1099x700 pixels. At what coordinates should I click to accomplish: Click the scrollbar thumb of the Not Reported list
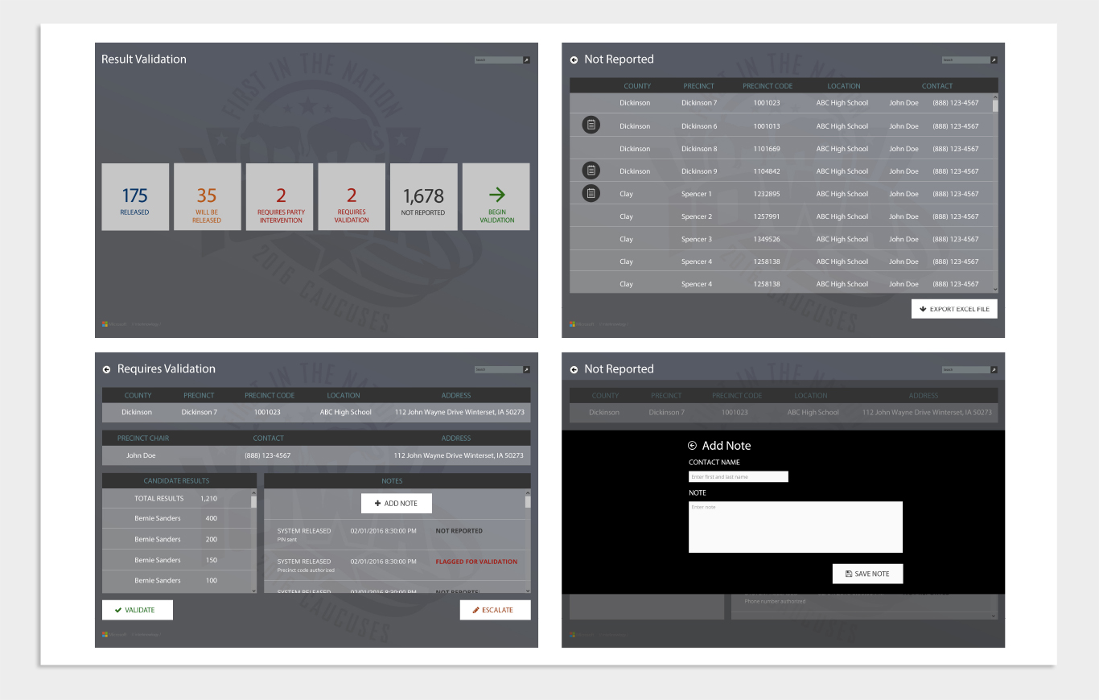[x=995, y=105]
